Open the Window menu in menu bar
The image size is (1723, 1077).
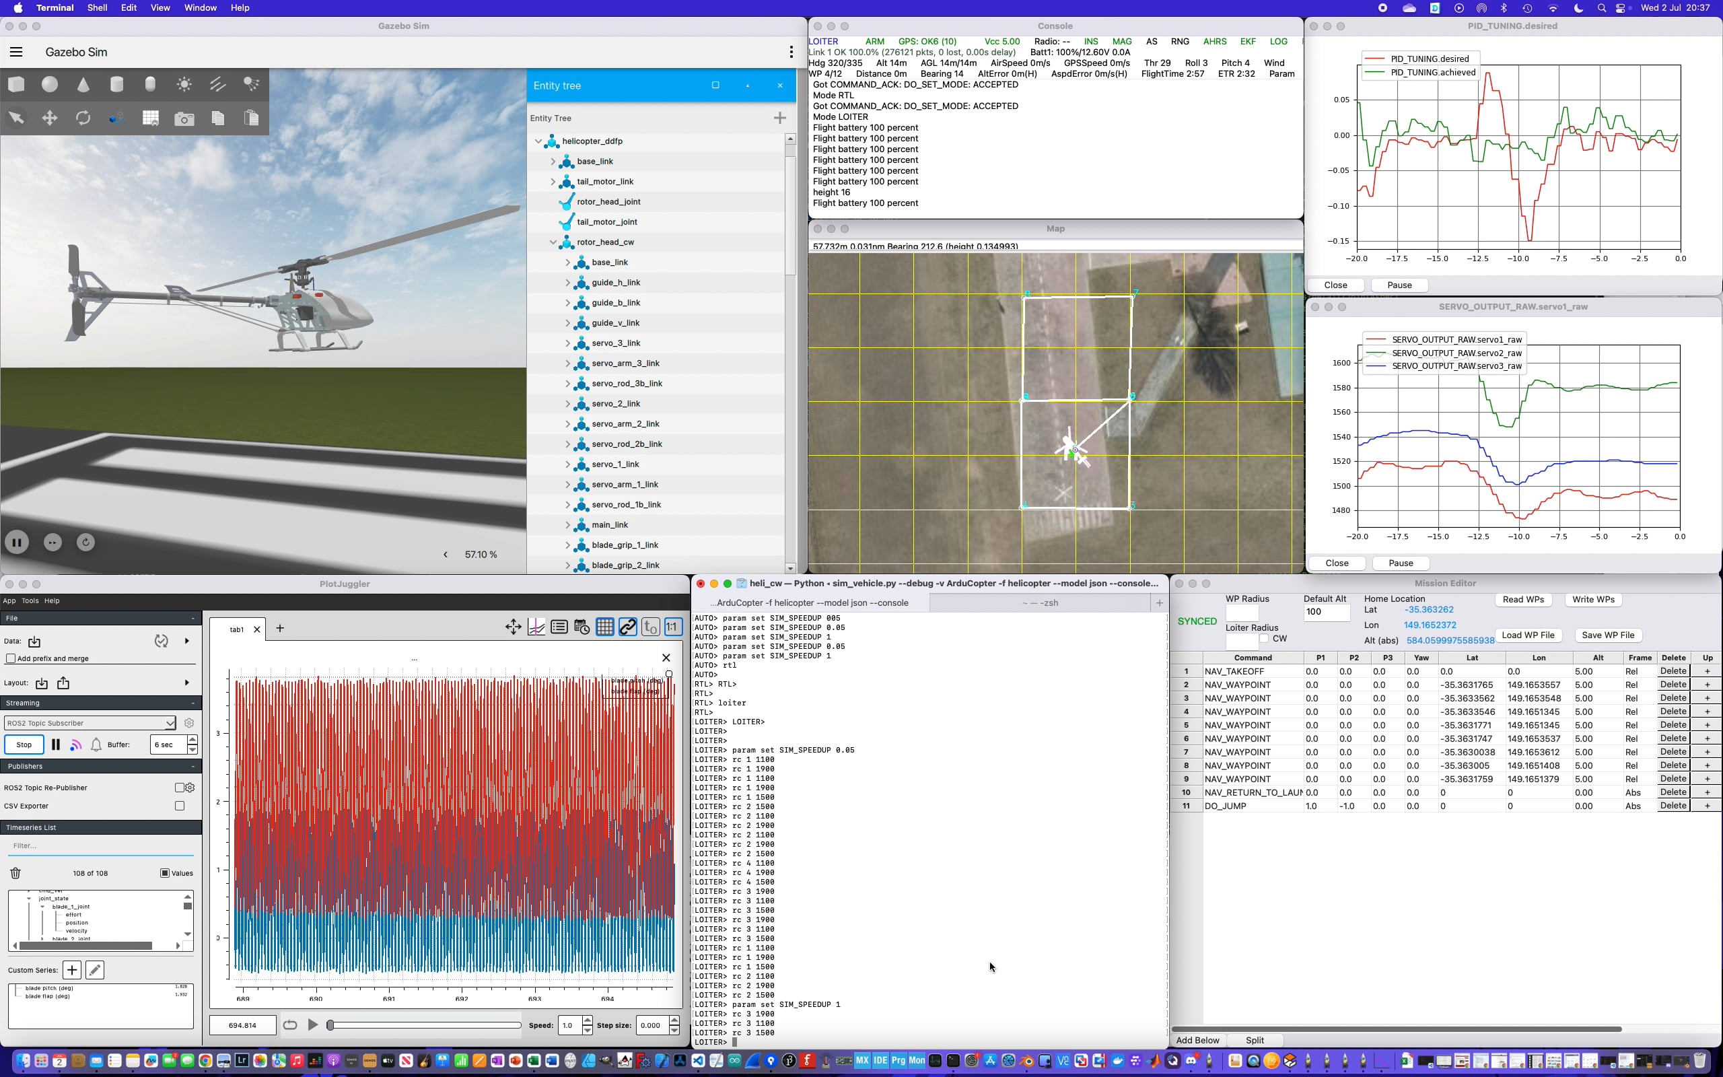(200, 8)
